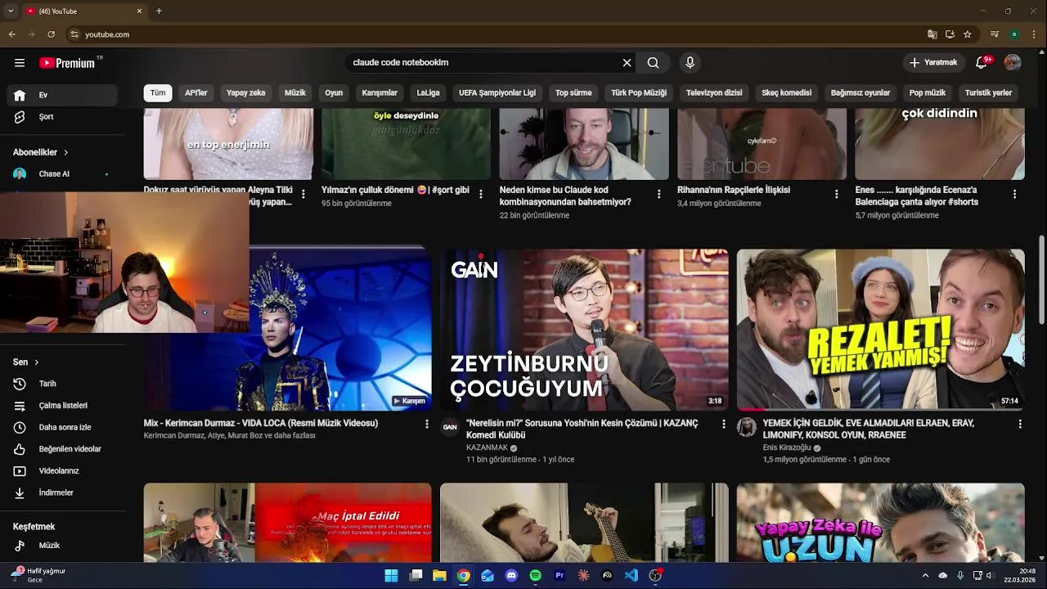Screen dimensions: 1047x589
Task: Bookmark page with the star icon
Action: click(x=967, y=34)
